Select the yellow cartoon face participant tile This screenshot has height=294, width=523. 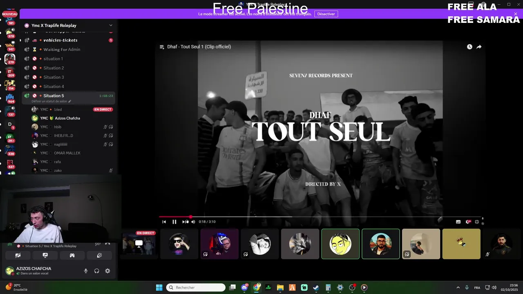tap(340, 244)
